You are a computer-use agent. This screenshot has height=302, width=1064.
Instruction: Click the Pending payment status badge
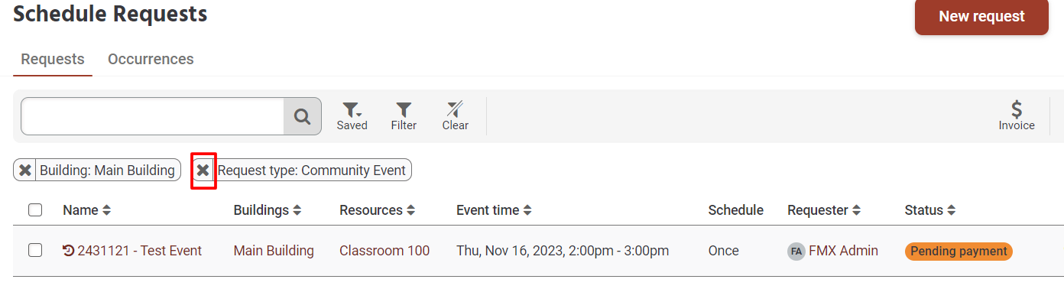point(959,251)
